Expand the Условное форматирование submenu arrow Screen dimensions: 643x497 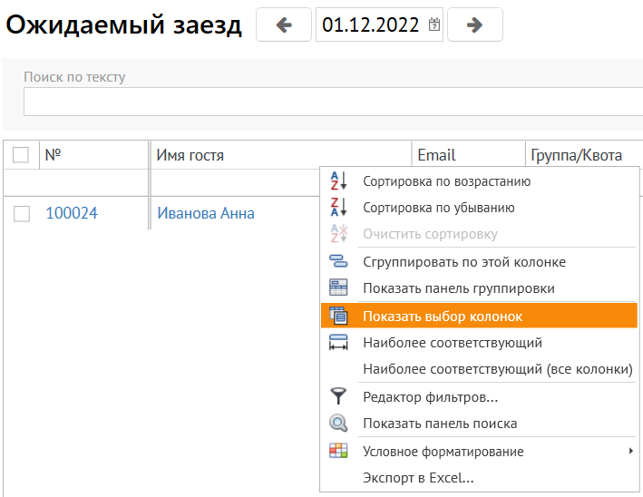click(x=629, y=451)
